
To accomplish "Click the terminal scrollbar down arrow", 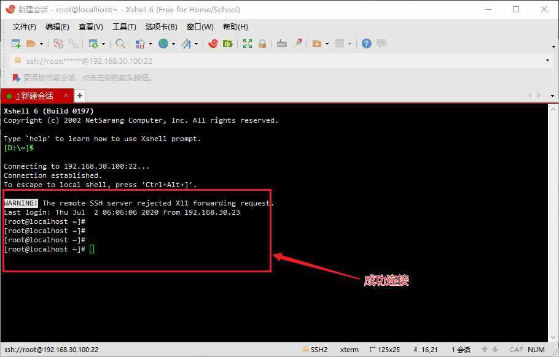I will pyautogui.click(x=553, y=337).
